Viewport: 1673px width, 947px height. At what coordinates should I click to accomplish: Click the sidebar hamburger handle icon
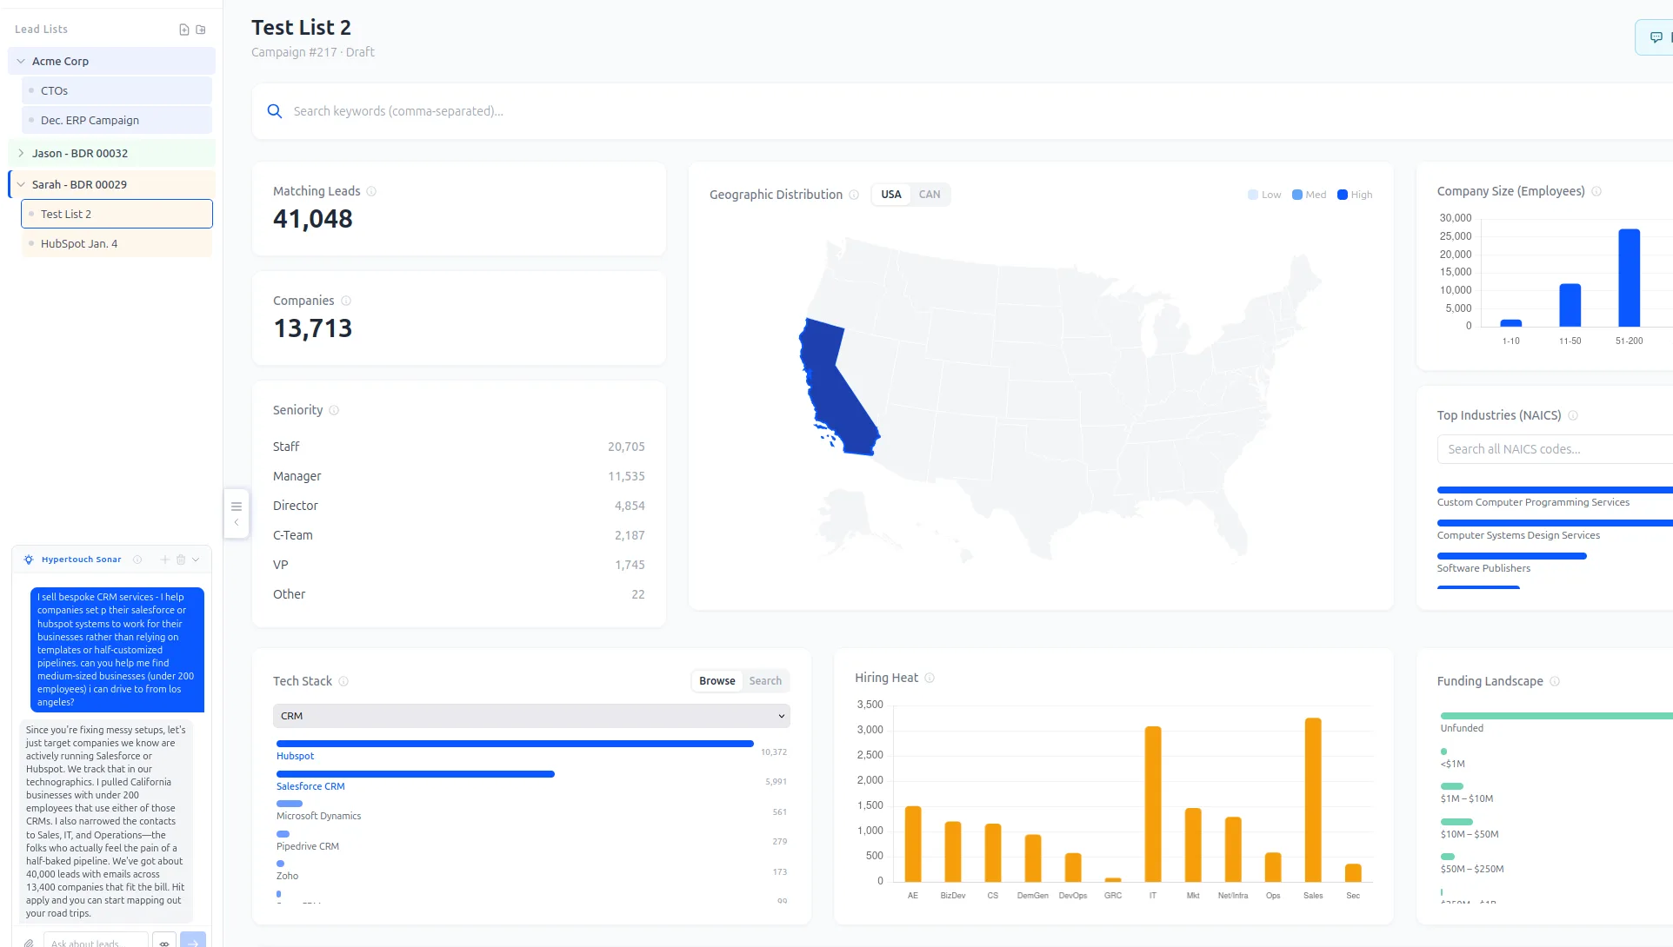point(237,507)
